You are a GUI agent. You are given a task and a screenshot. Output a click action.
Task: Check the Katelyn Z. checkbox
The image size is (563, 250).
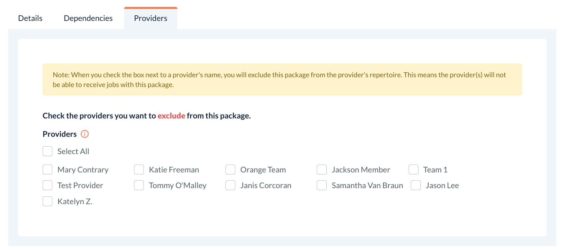48,201
